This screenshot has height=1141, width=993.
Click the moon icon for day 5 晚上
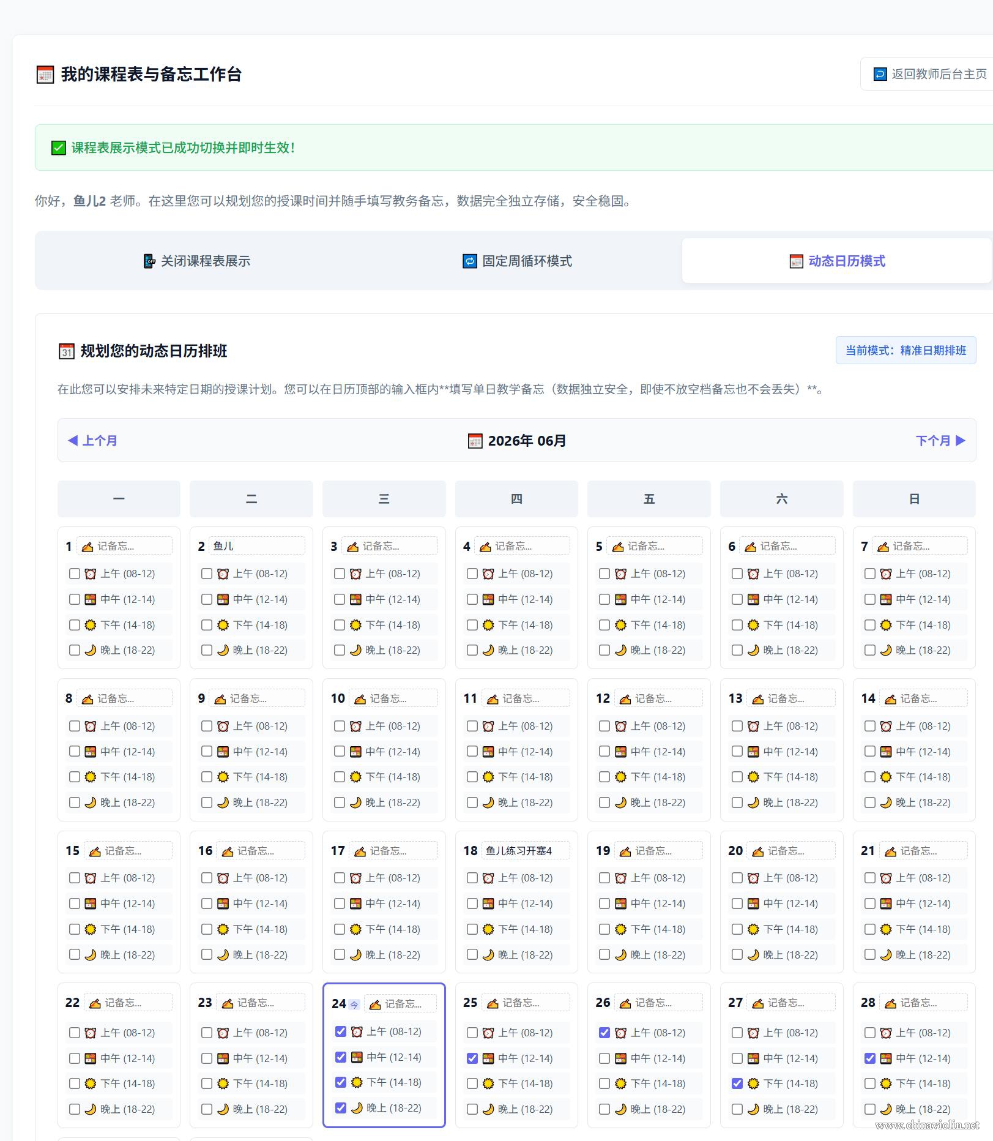coord(620,651)
